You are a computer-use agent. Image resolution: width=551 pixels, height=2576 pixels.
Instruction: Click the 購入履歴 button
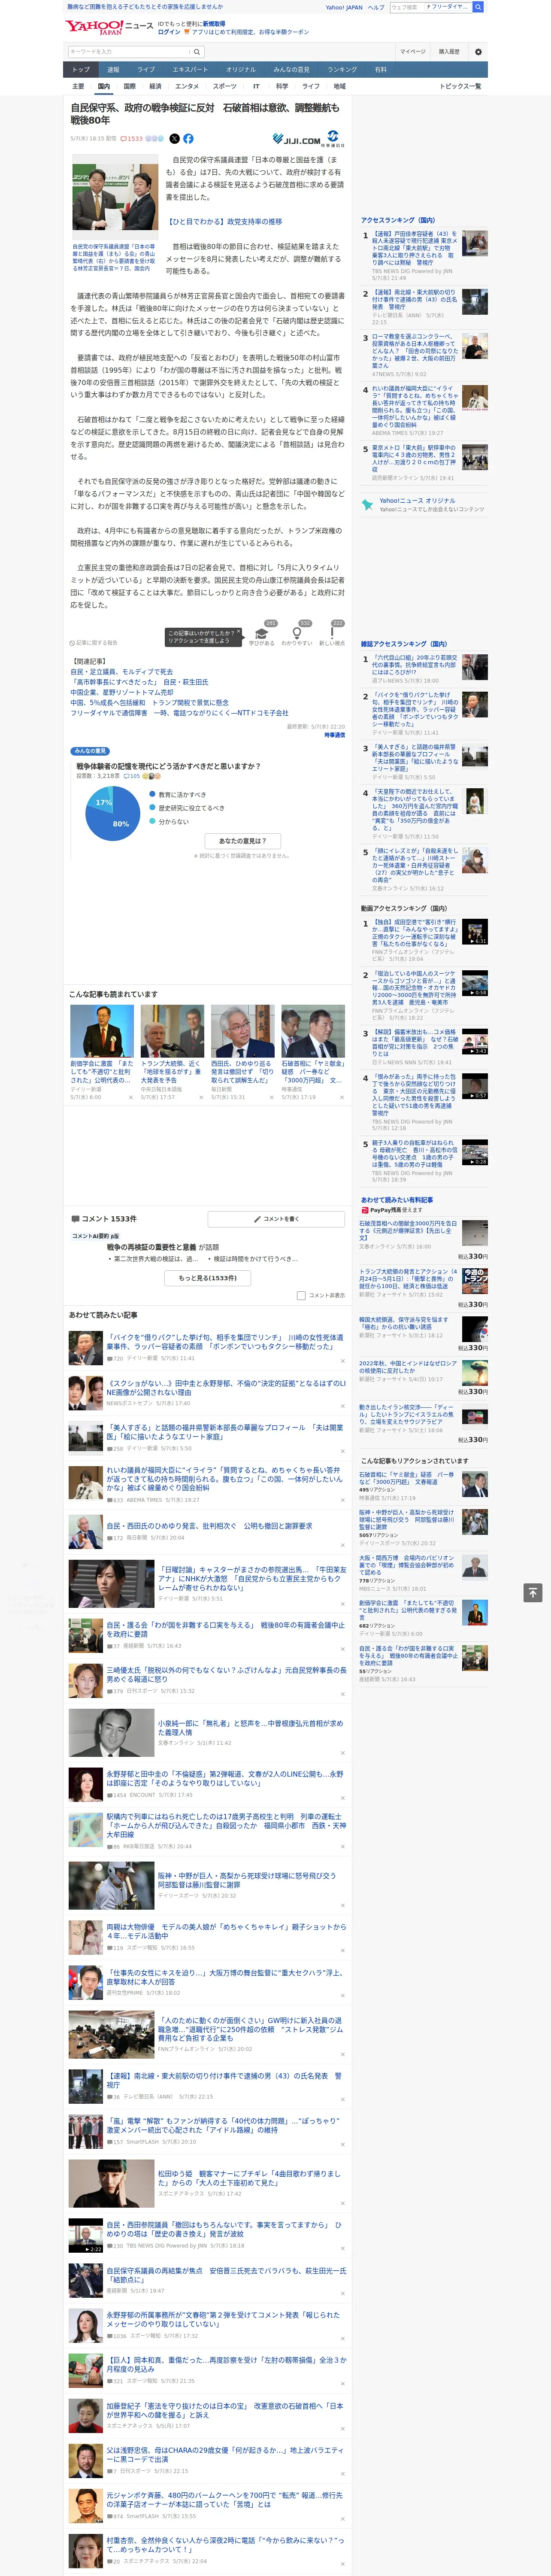[449, 51]
